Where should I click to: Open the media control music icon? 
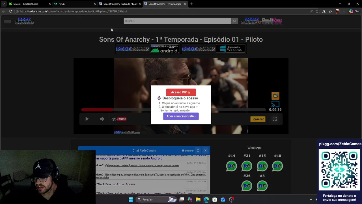(324, 11)
